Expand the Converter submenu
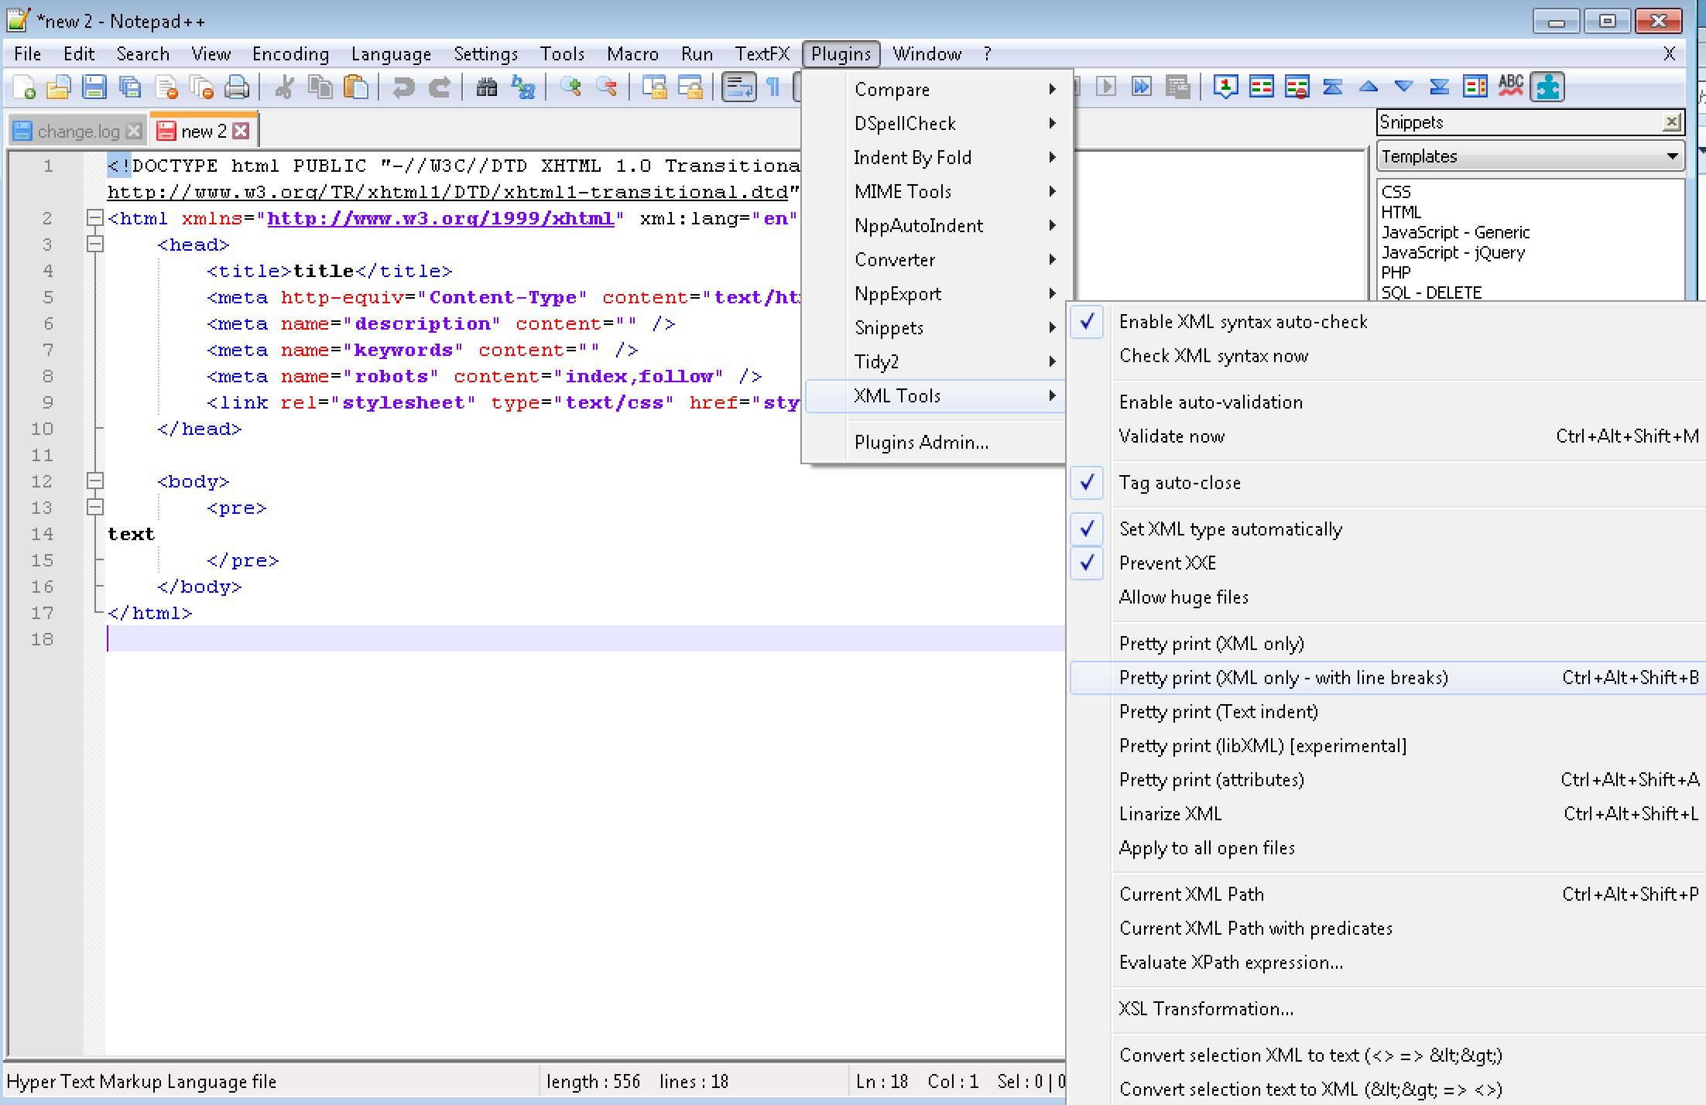The height and width of the screenshot is (1105, 1706). pyautogui.click(x=936, y=260)
